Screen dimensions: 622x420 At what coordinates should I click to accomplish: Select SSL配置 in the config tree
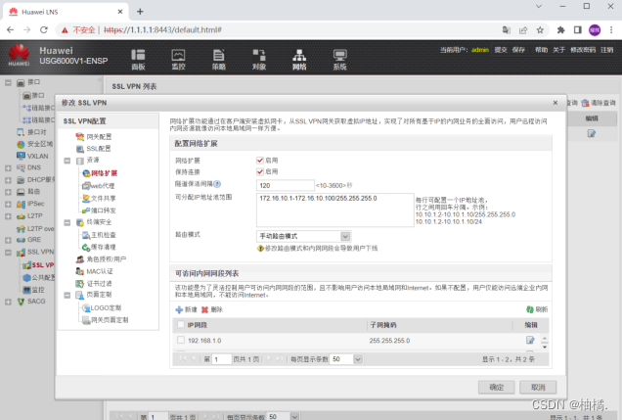99,149
